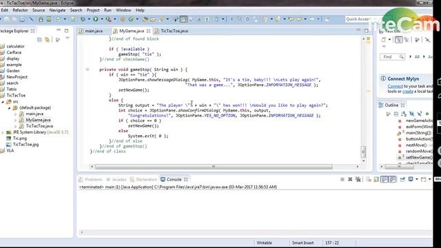
Task: Collapse the src folder in Package Explorer
Action: [3, 102]
